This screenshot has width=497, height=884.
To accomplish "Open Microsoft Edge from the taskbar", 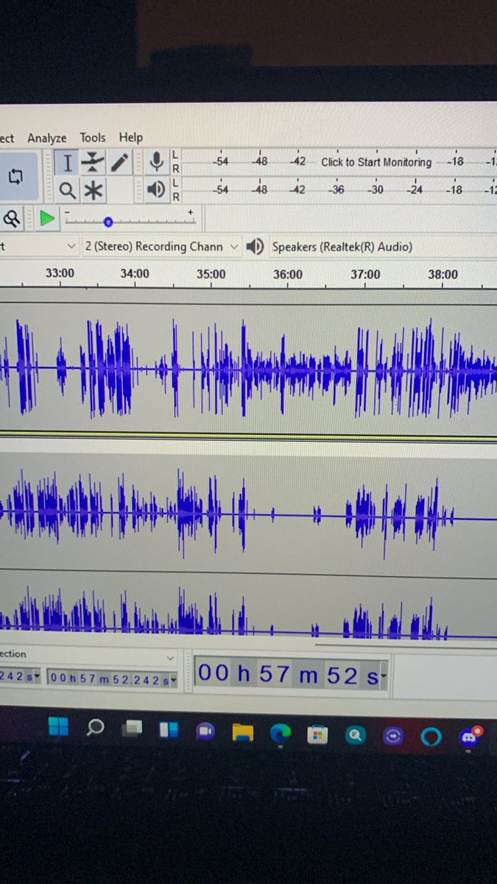I will [280, 733].
